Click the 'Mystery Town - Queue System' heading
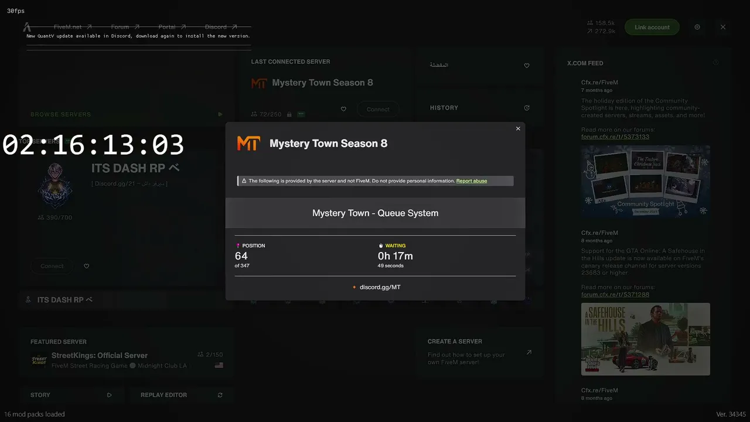This screenshot has width=750, height=422. coord(375,213)
